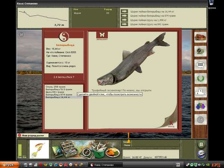Open the question mark help icon
224x168 pixels.
click(x=200, y=119)
